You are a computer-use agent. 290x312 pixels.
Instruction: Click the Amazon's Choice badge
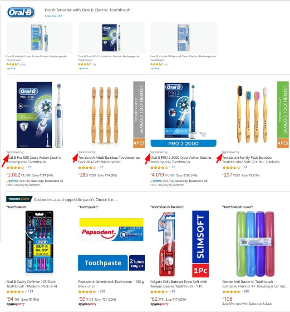tap(19, 199)
